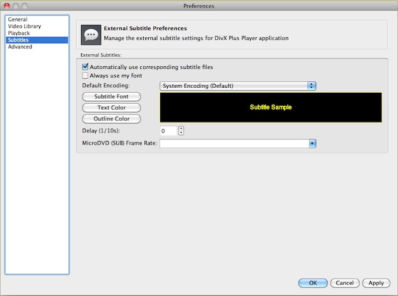398x296 pixels.
Task: Enable Always use my font checkbox
Action: (x=85, y=76)
